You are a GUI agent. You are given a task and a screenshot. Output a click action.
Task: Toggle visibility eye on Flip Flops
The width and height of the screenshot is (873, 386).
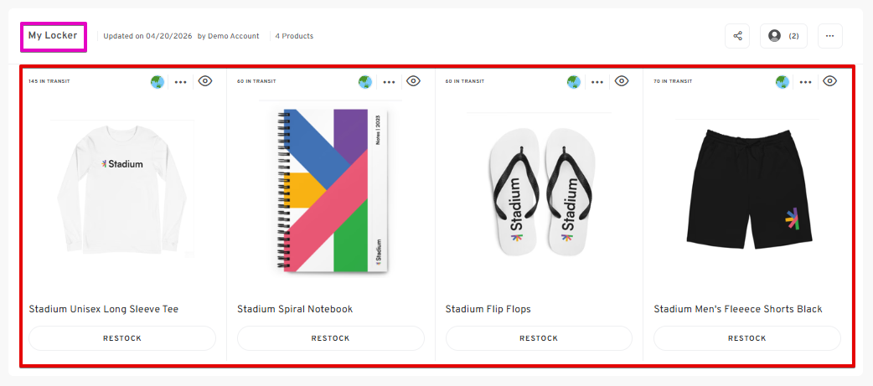[622, 81]
